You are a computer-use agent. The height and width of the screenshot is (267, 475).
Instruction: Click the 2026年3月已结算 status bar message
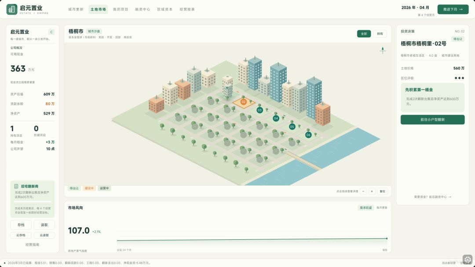point(79,263)
